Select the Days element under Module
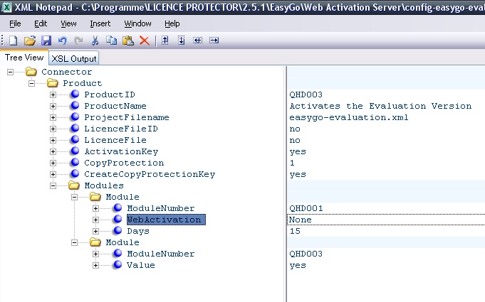This screenshot has width=485, height=302. [x=138, y=231]
